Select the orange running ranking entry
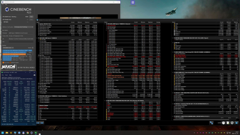 (x=17, y=54)
